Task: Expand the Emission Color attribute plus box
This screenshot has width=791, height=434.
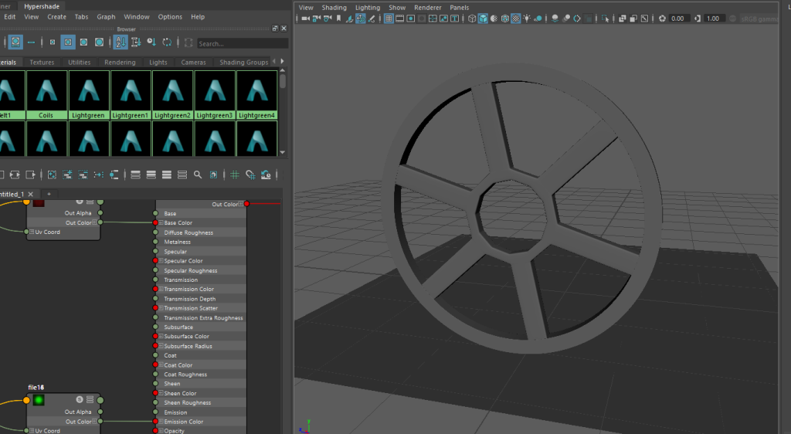Action: click(x=161, y=422)
